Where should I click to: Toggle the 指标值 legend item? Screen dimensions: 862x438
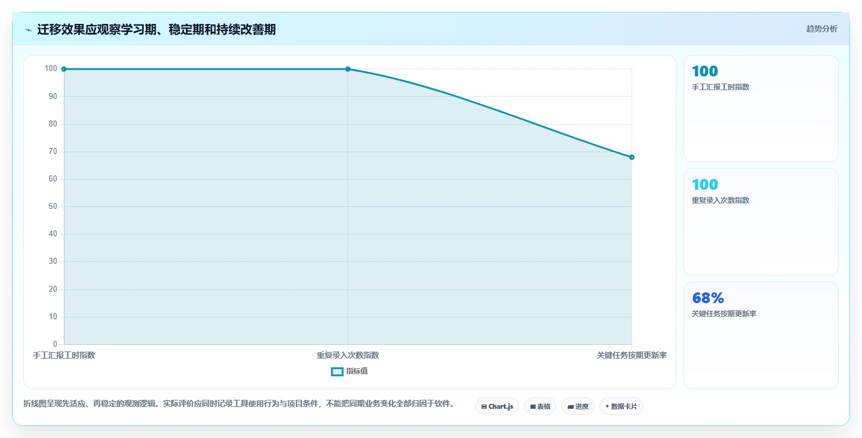(350, 371)
